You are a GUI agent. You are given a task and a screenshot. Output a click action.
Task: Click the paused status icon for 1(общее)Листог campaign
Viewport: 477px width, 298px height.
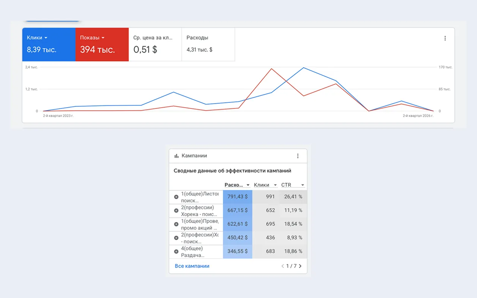(176, 197)
